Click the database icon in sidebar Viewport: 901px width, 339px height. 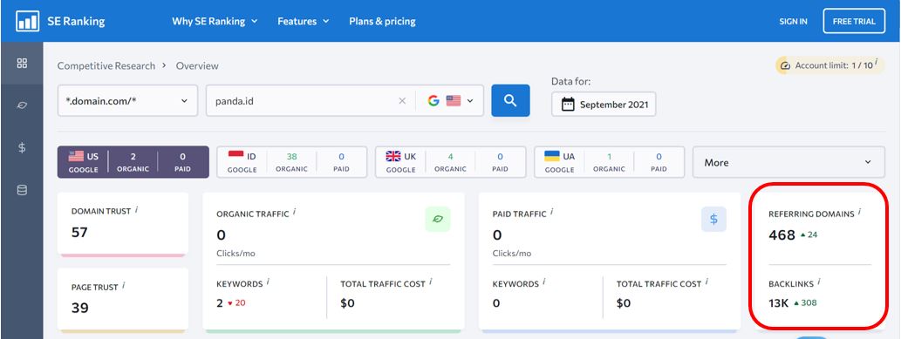pos(22,190)
